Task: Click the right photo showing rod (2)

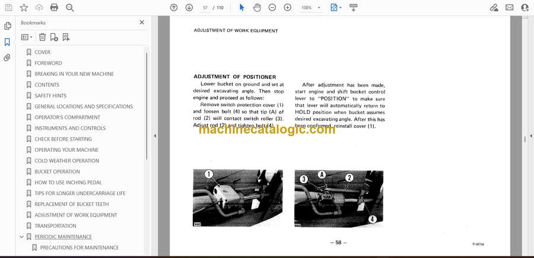Action: (339, 199)
